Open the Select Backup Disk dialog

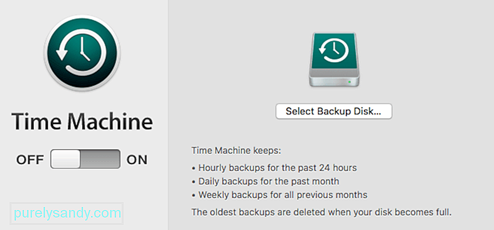coord(334,111)
